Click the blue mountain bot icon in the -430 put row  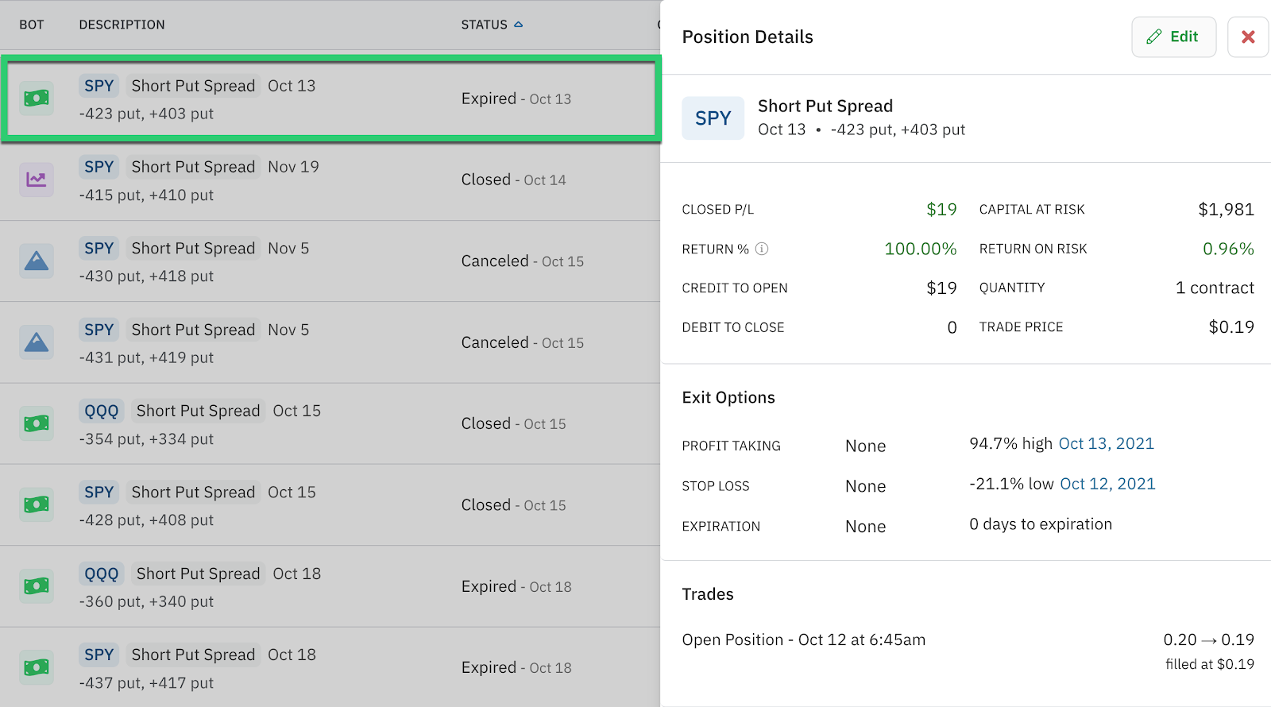(x=37, y=261)
